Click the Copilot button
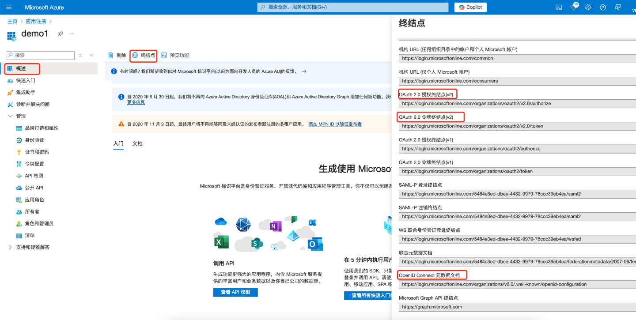Screen dimensions: 636x320 point(471,7)
